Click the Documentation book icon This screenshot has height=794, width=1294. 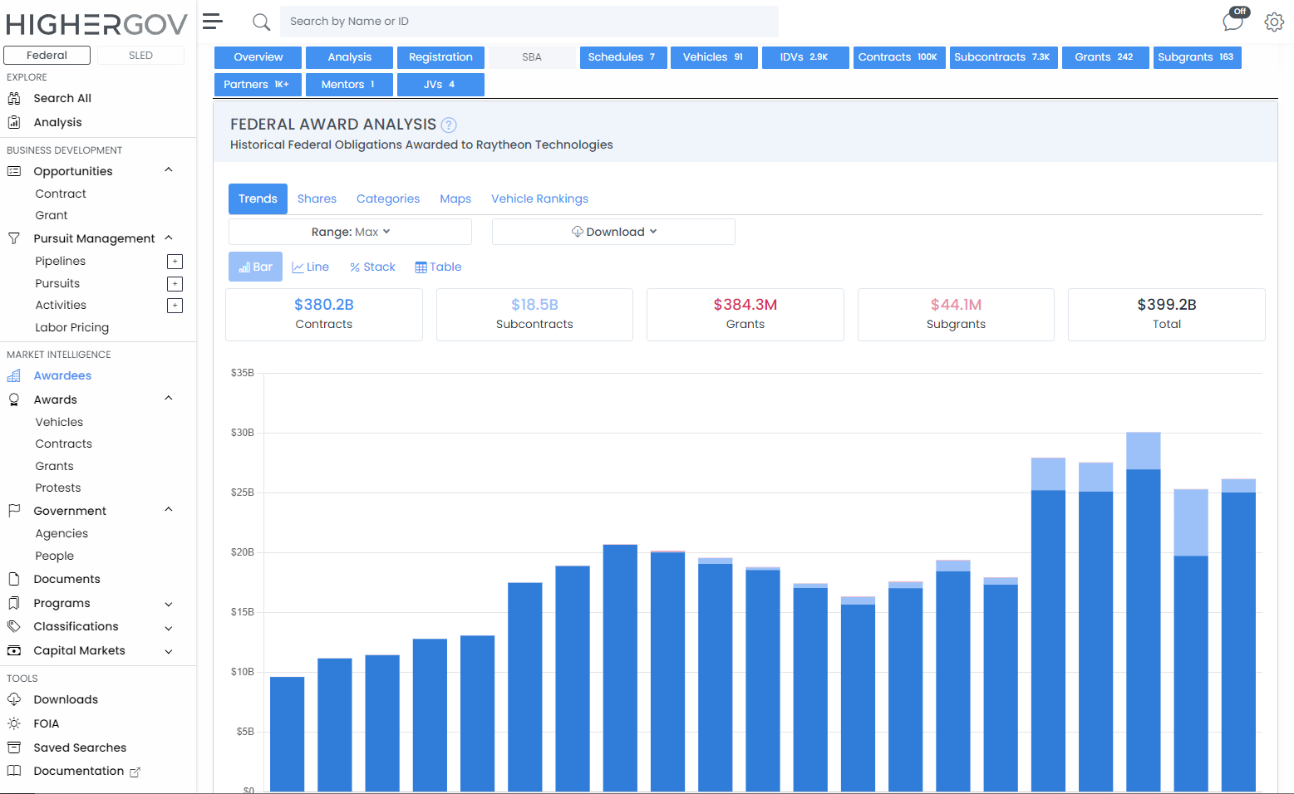coord(14,771)
